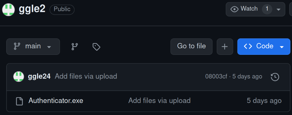
Task: Open the branches view icon
Action: (x=75, y=47)
